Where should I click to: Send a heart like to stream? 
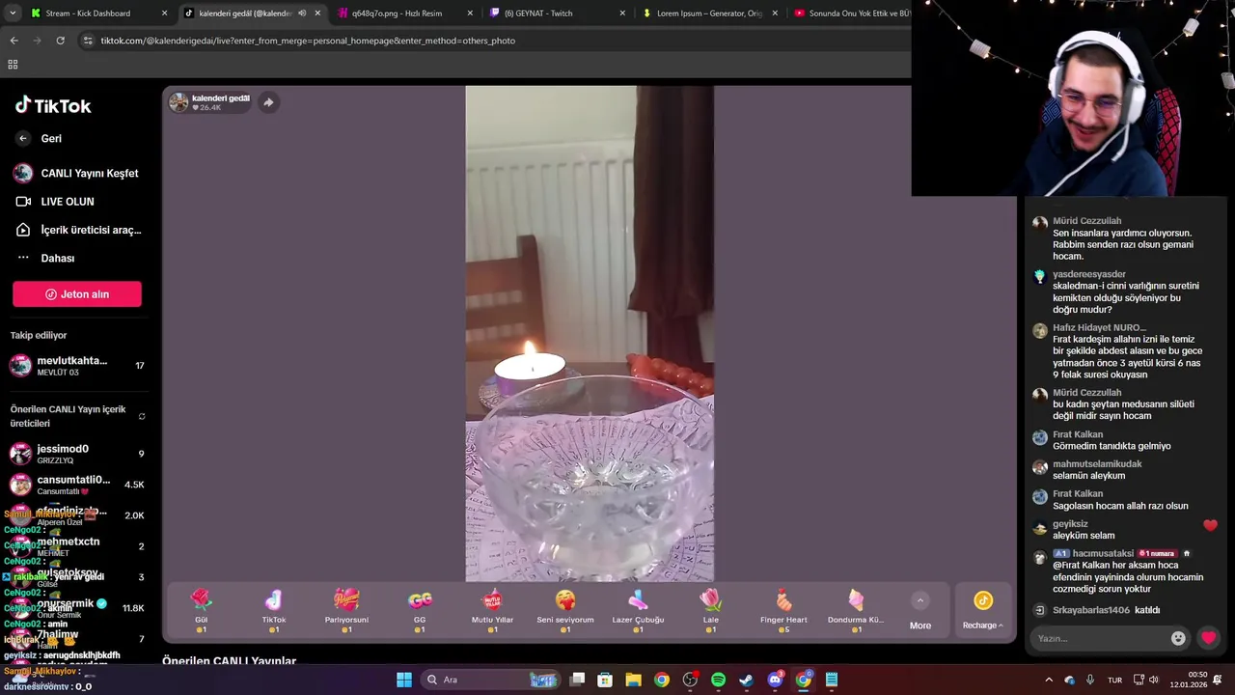click(x=1209, y=638)
